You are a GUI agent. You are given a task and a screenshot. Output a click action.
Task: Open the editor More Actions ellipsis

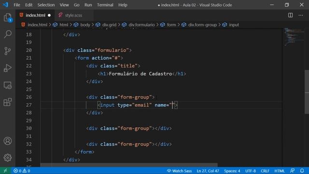pos(301,15)
